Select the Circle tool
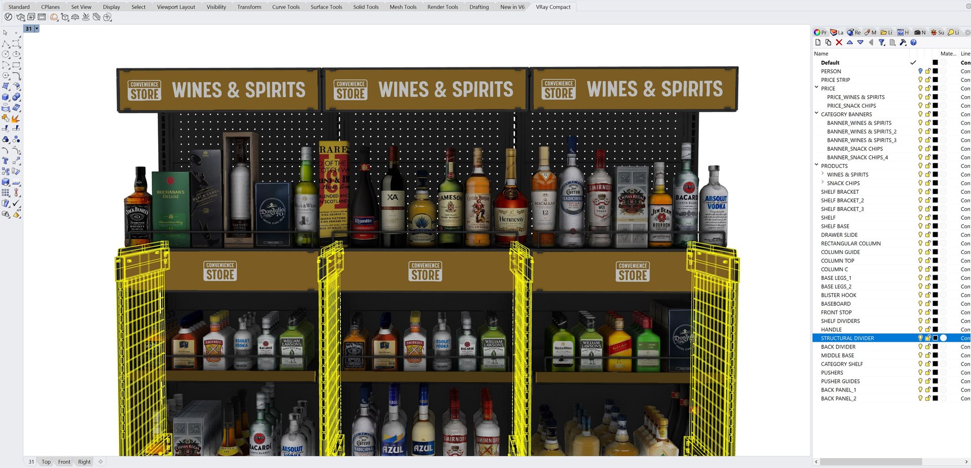The width and height of the screenshot is (971, 468). point(6,54)
